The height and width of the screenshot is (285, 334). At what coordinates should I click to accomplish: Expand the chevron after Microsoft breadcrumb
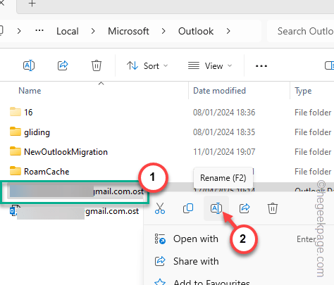pos(163,31)
